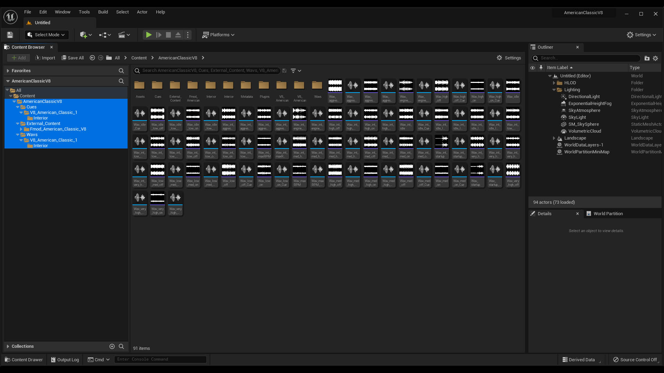Click Content Browser back history arrow
Image resolution: width=664 pixels, height=373 pixels.
[x=92, y=58]
